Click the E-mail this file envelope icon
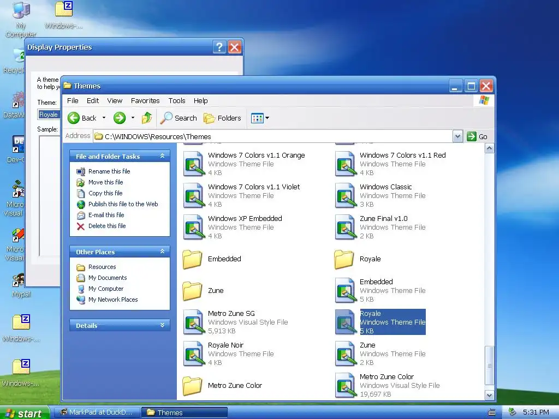The width and height of the screenshot is (559, 419). tap(81, 215)
